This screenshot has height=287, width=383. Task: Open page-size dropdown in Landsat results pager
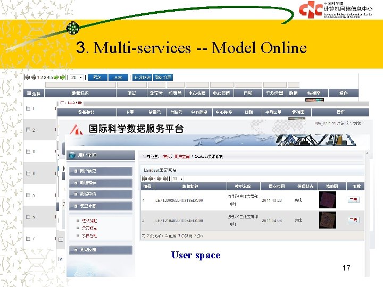point(178,179)
